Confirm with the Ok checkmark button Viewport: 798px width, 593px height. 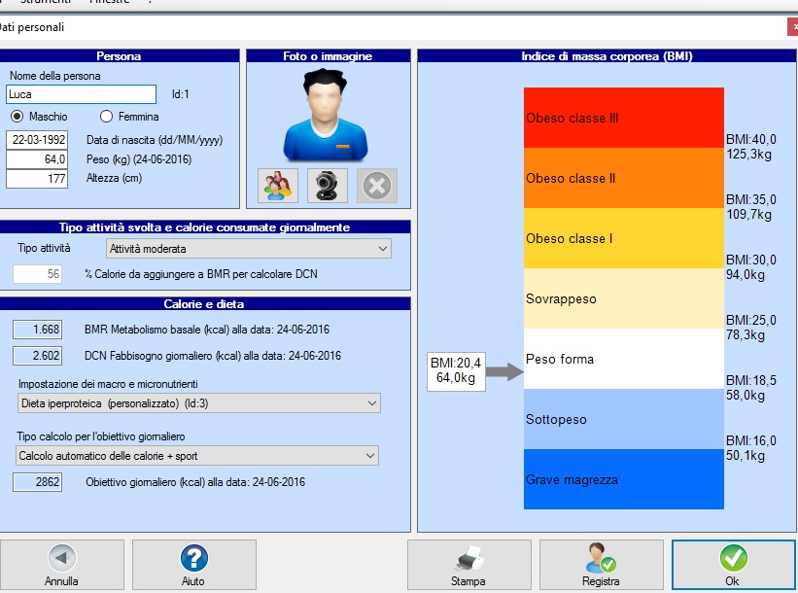coord(733,565)
